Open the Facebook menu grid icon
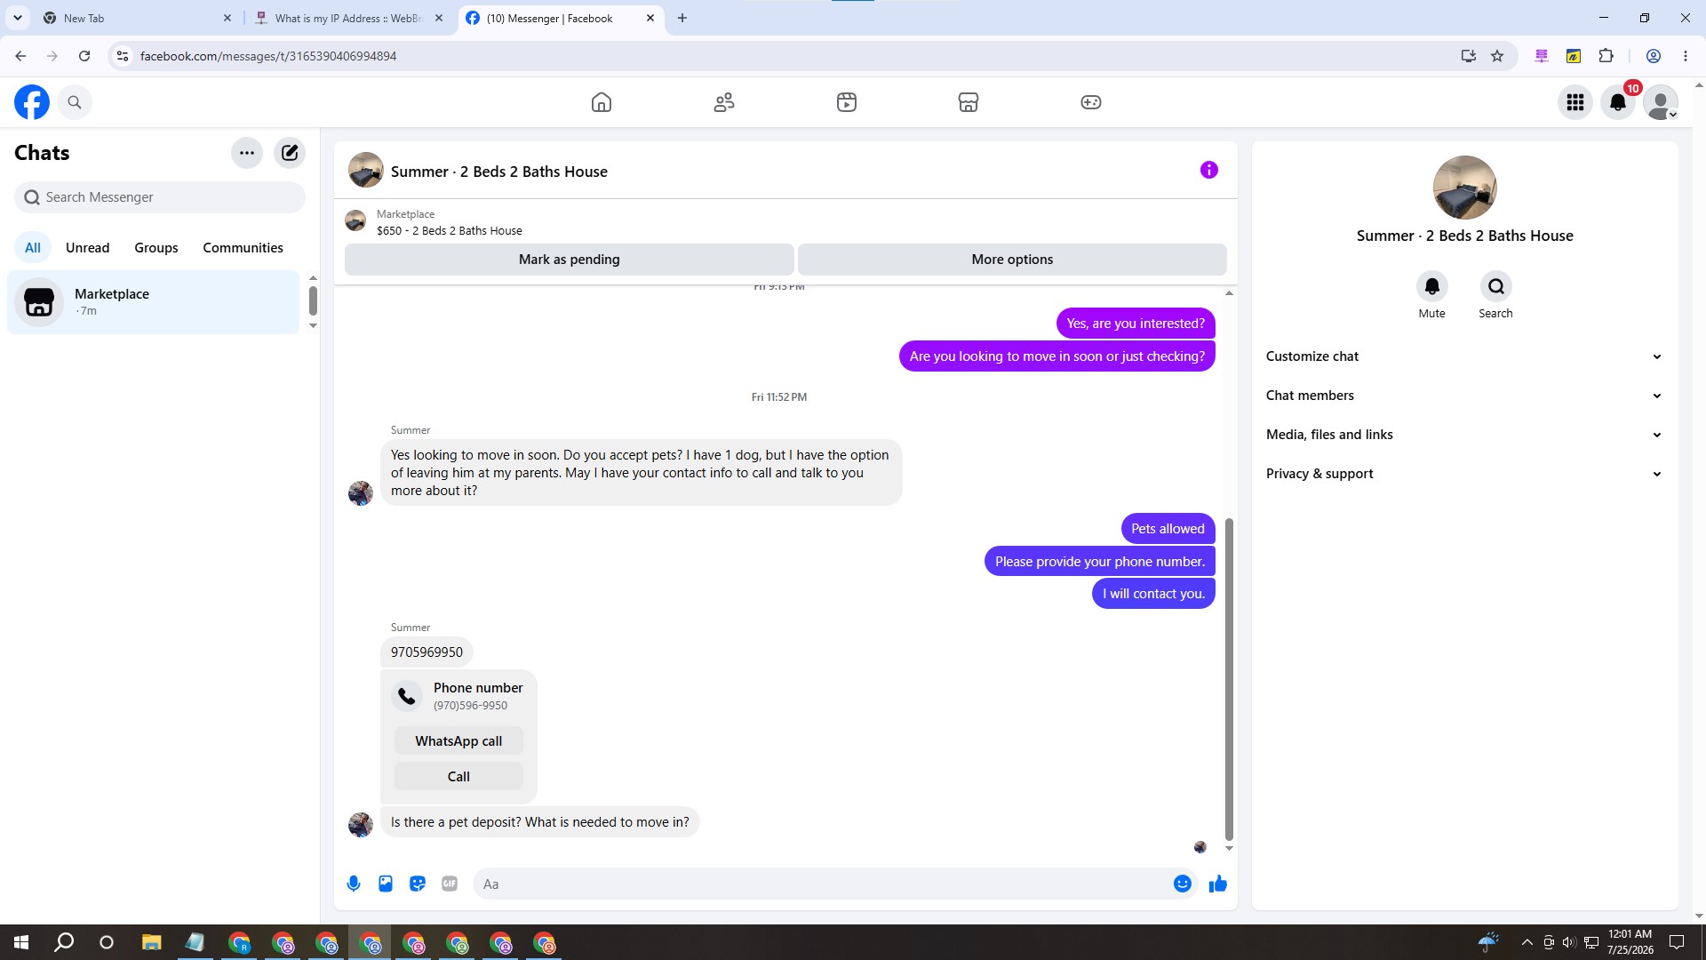1706x960 pixels. [1575, 102]
